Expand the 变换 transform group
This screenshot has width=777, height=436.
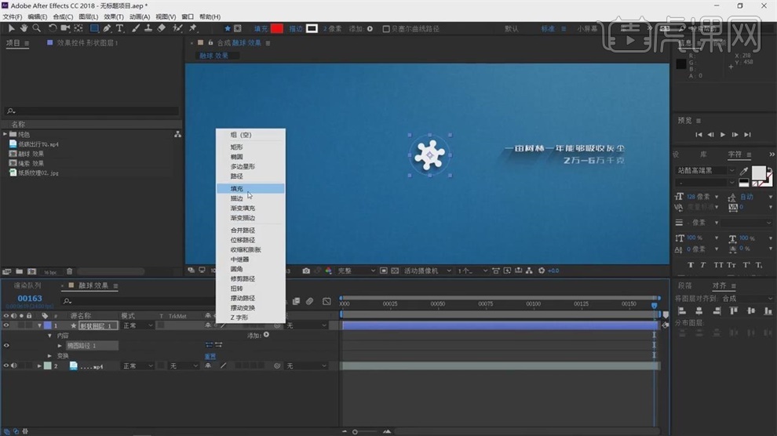(50, 355)
